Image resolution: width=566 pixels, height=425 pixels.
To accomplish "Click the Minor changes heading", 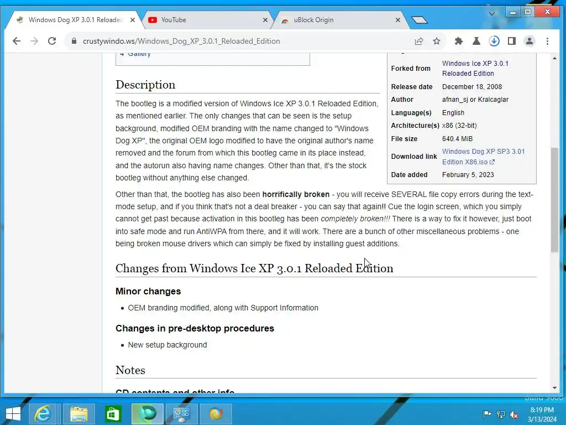I will click(148, 291).
